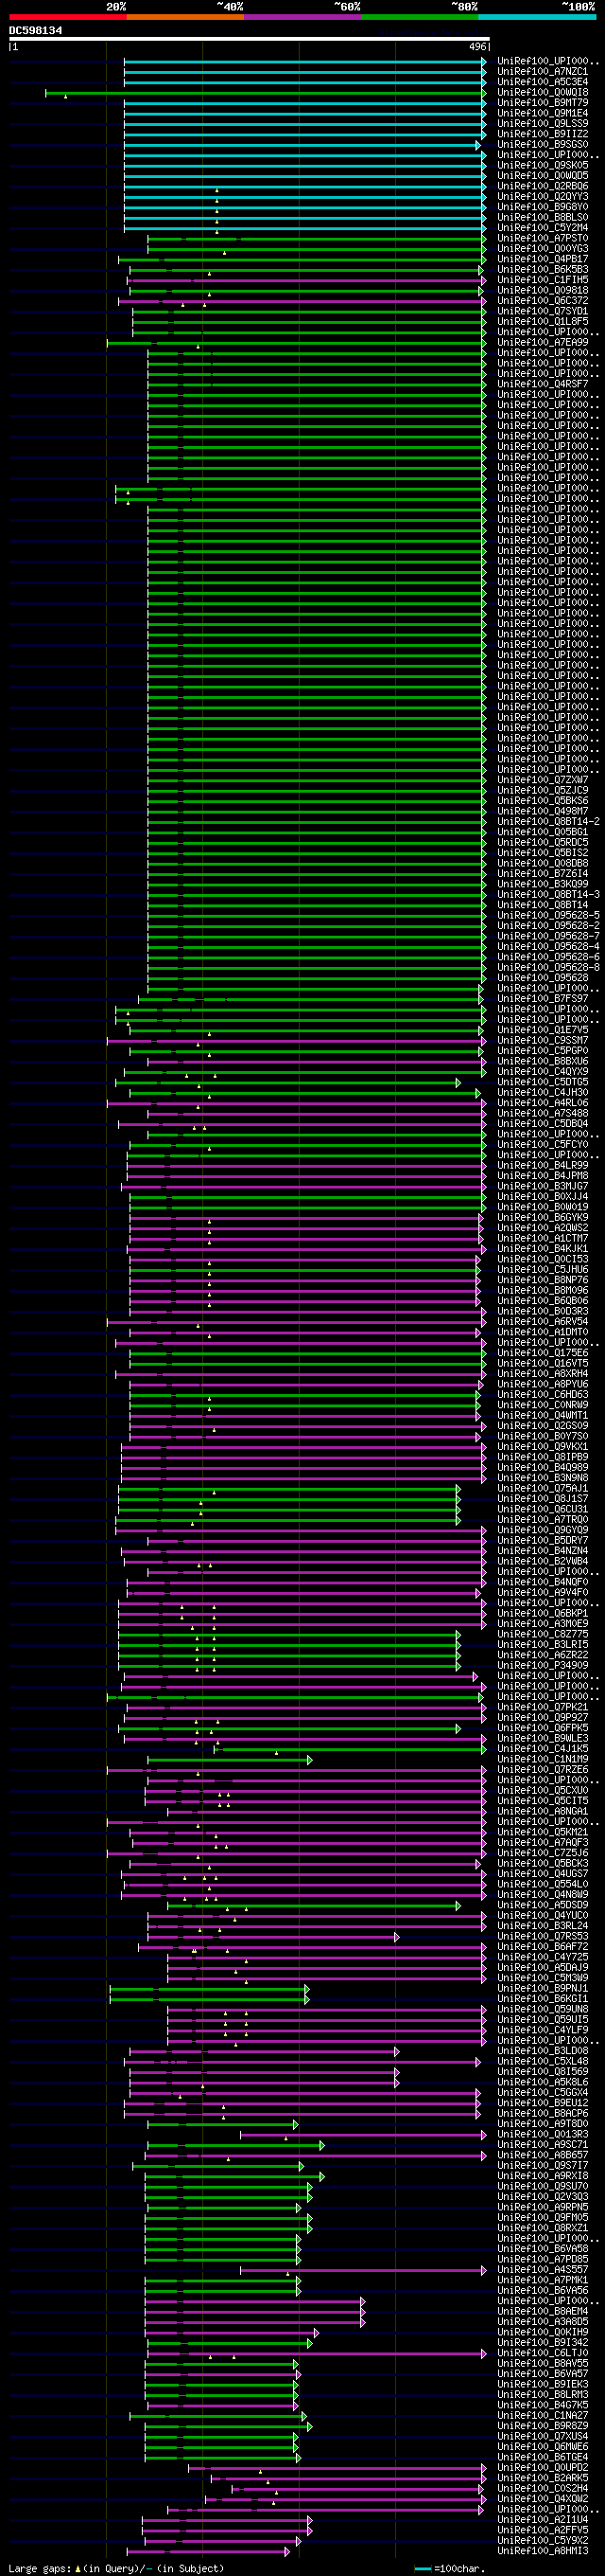Select the UniRef100_B7Z6I4 label

tap(544, 873)
